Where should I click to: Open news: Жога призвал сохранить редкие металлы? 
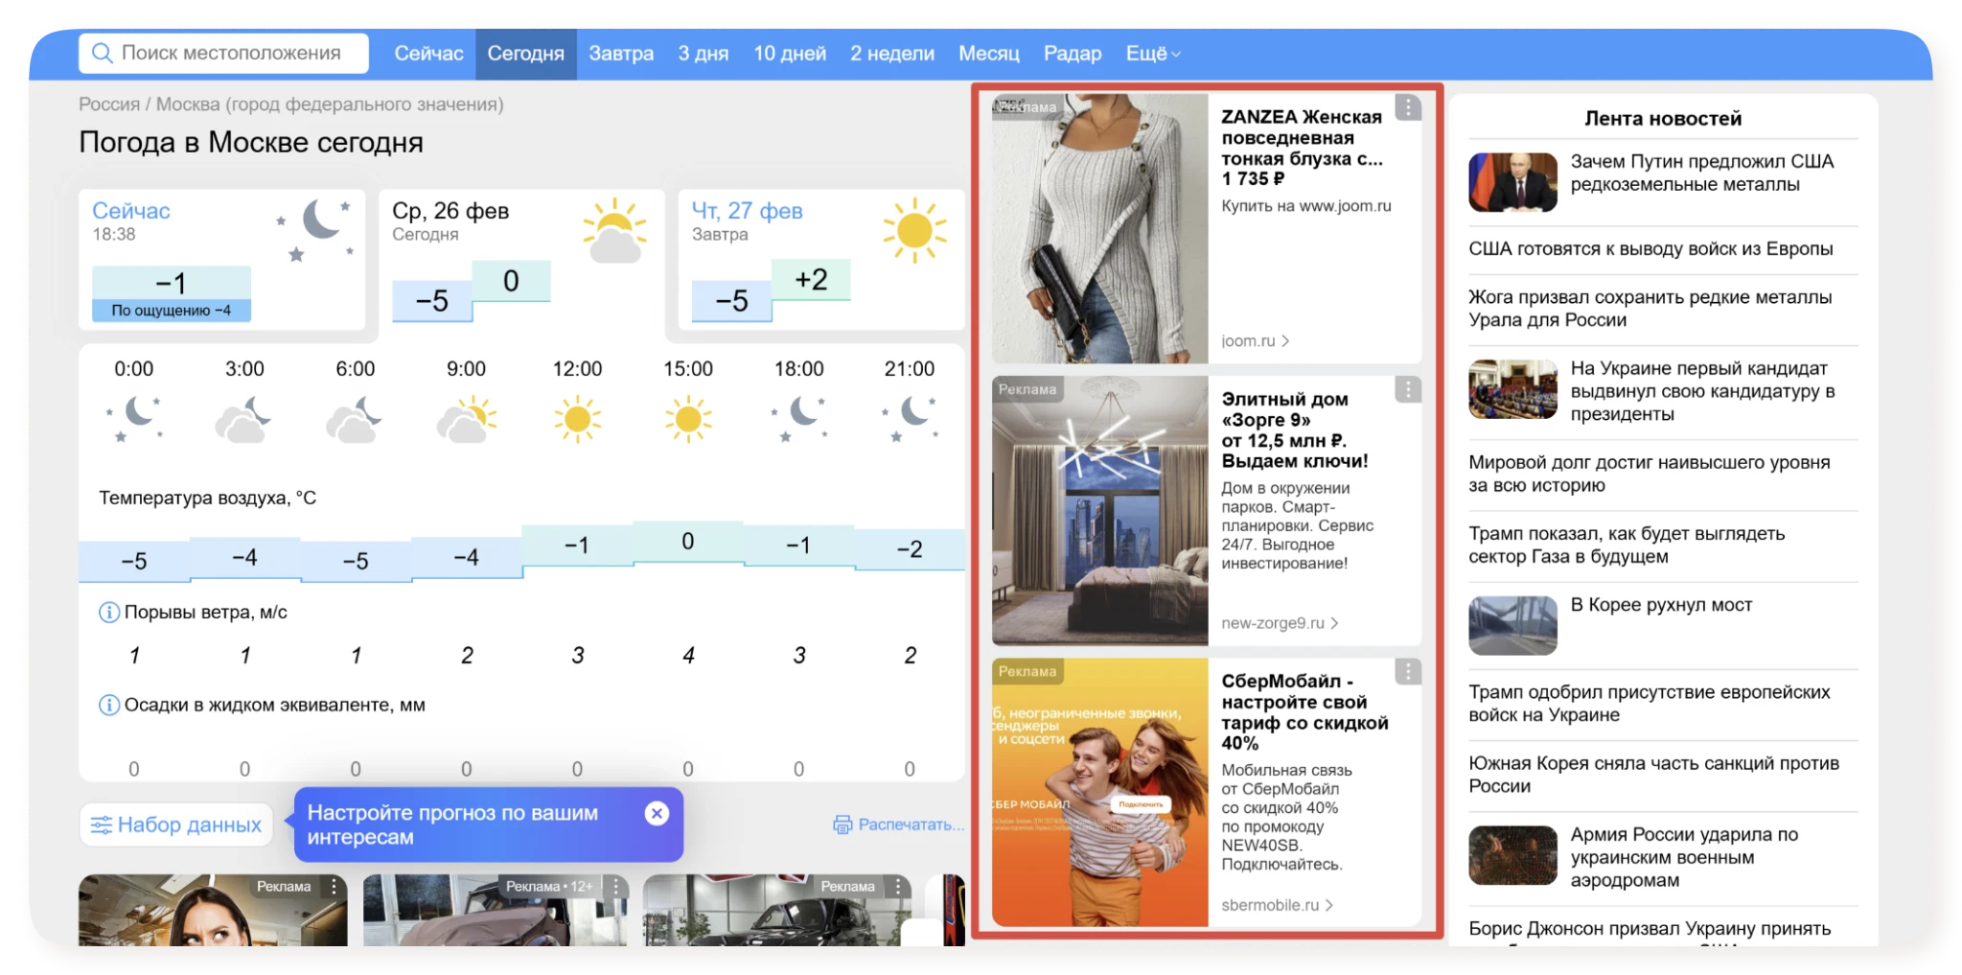tap(1650, 309)
